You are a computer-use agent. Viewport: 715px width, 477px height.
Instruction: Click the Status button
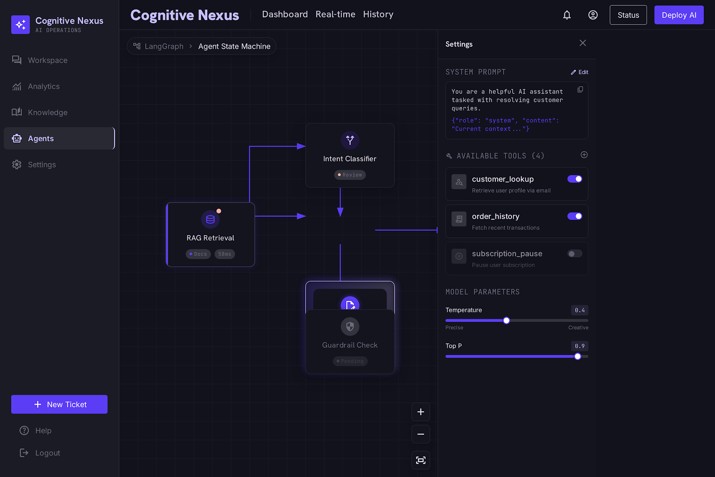(628, 15)
